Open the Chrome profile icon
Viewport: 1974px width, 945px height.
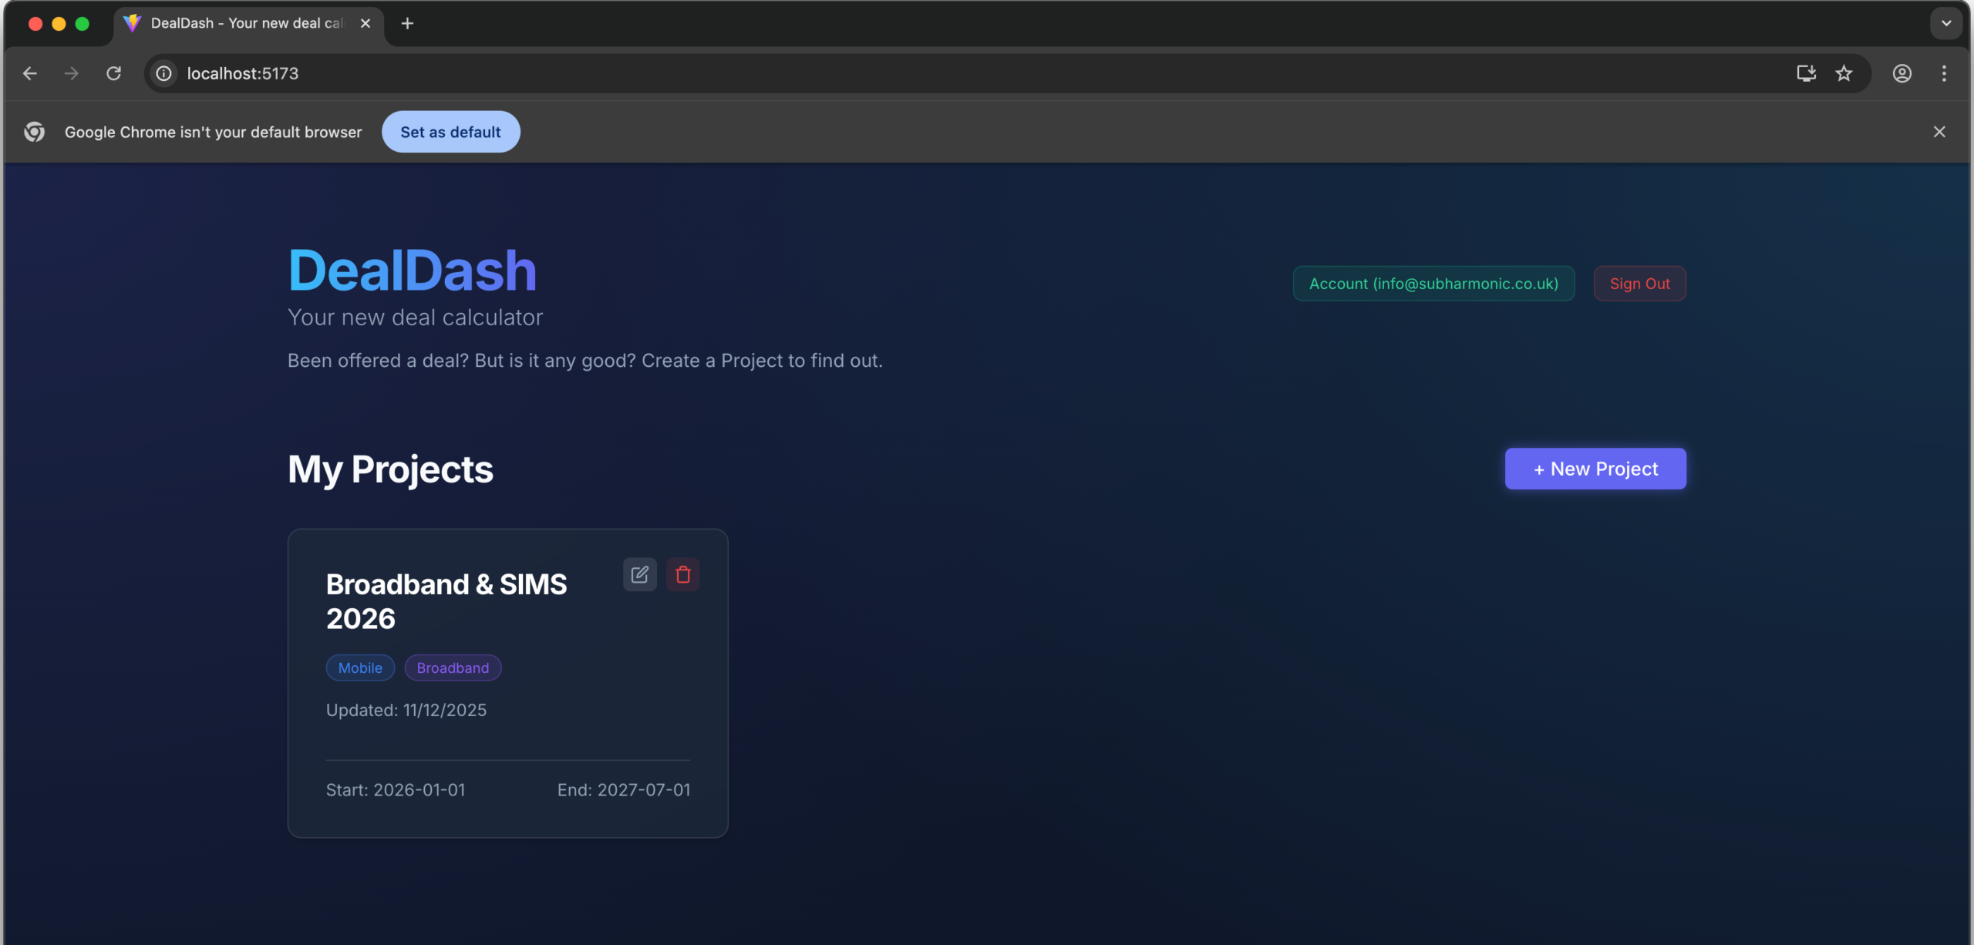click(x=1902, y=73)
